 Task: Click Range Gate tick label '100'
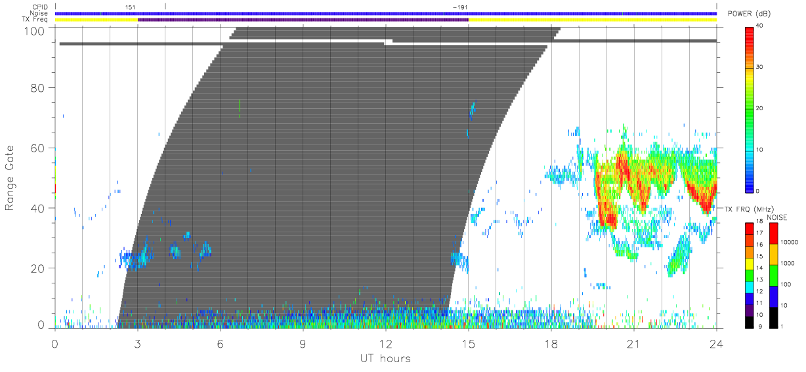pyautogui.click(x=35, y=31)
